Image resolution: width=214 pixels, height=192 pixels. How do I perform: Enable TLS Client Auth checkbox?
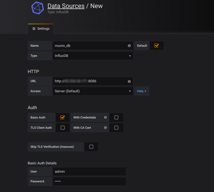click(62, 128)
